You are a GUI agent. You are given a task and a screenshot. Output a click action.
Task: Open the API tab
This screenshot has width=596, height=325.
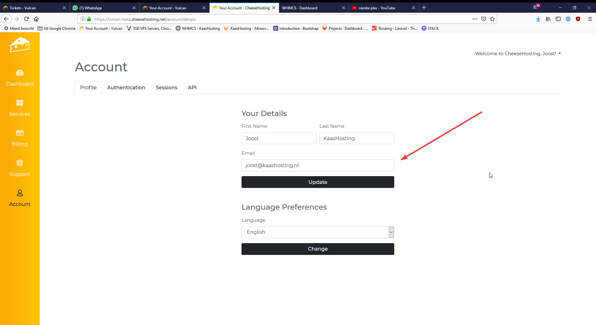click(192, 88)
